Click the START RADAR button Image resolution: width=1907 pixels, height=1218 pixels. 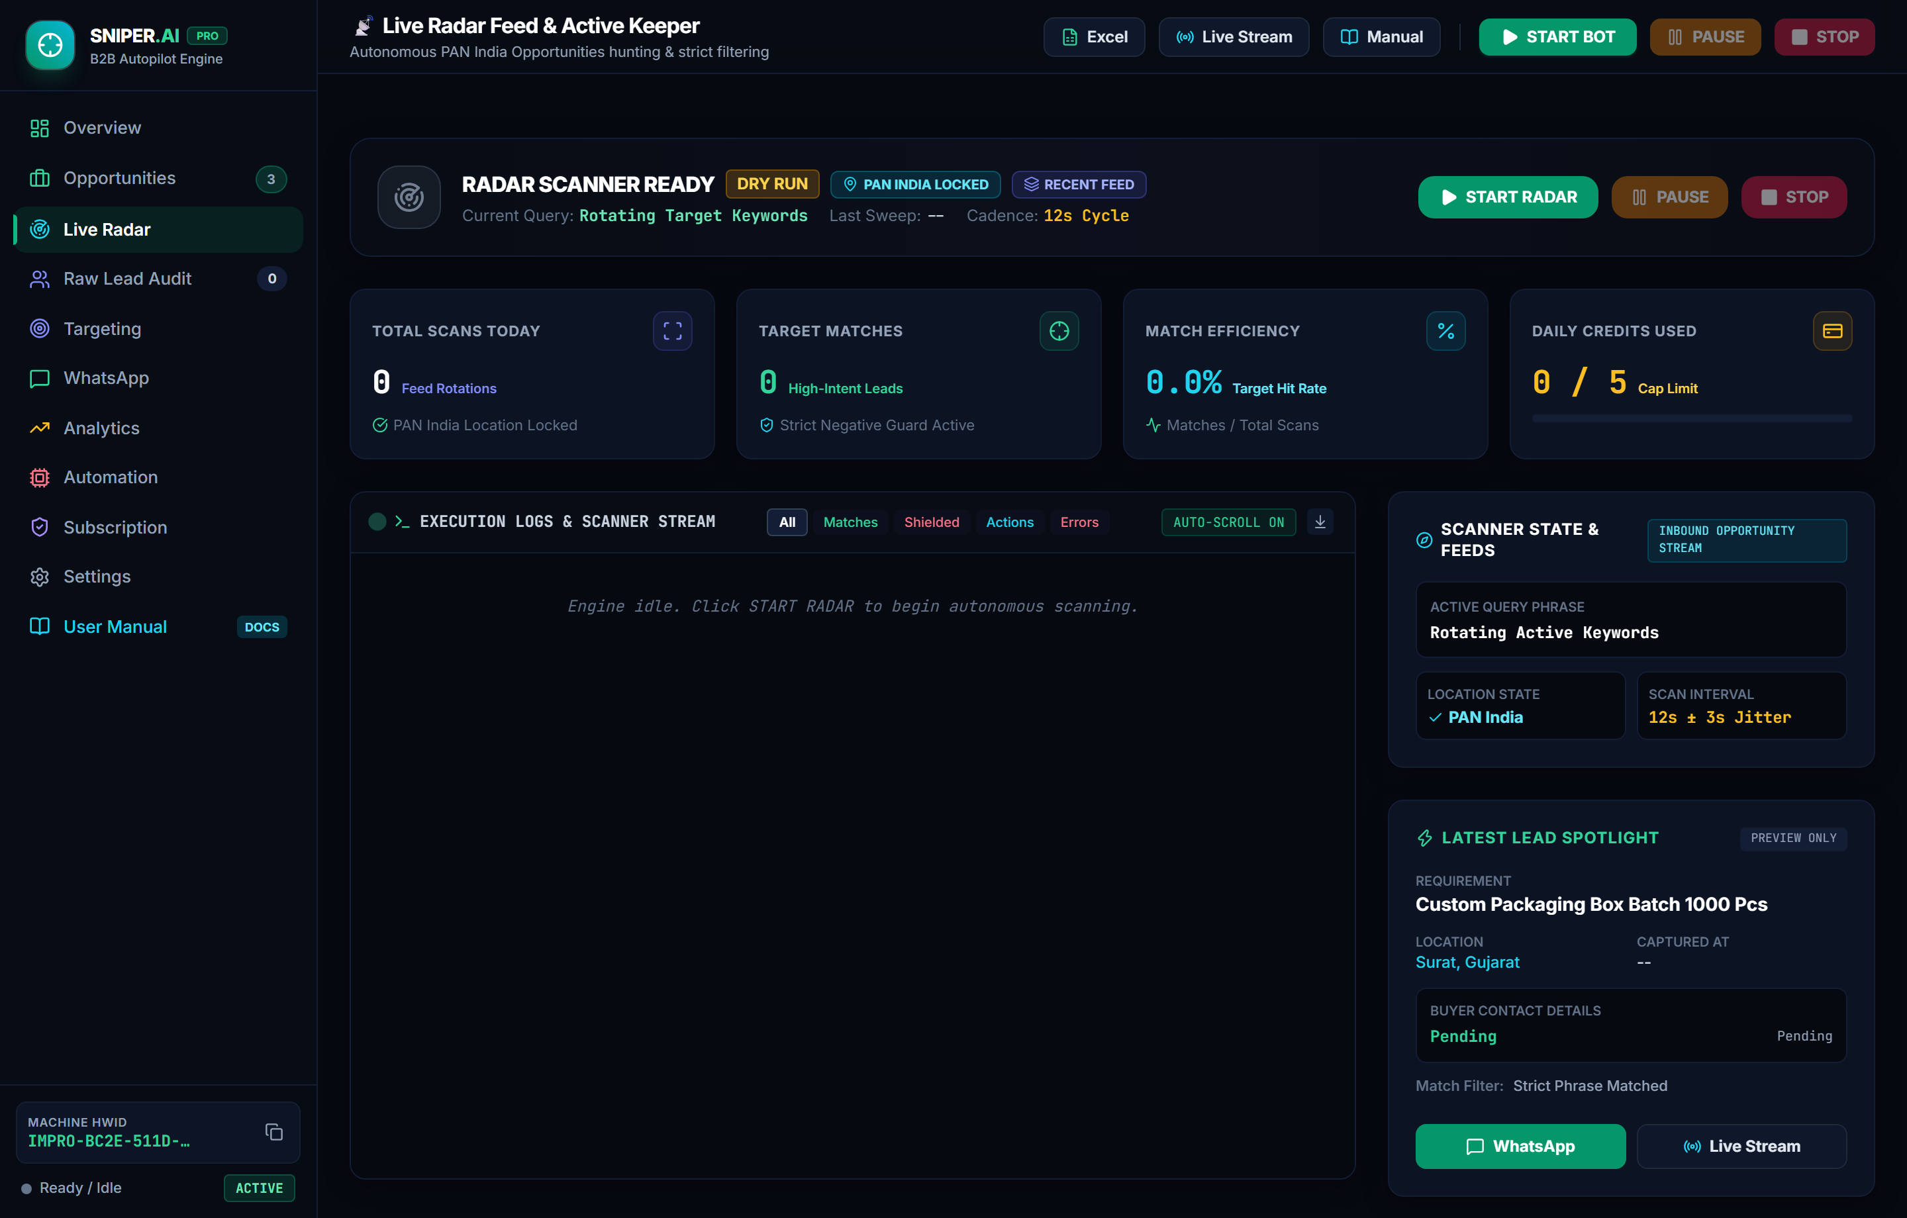click(1507, 197)
